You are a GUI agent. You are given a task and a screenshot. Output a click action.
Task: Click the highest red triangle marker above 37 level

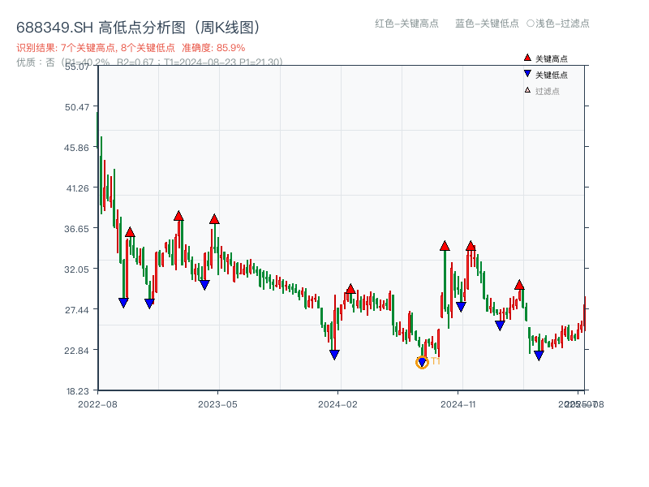coord(179,215)
